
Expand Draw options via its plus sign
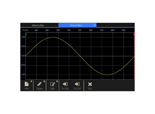(x=44, y=81)
